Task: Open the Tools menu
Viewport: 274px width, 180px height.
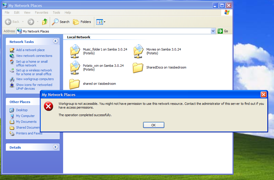Action: coord(56,12)
